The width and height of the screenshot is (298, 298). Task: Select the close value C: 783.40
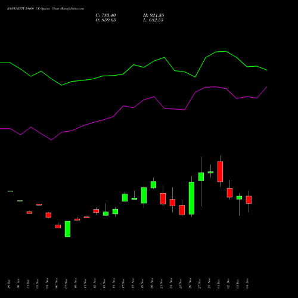[x=105, y=15]
